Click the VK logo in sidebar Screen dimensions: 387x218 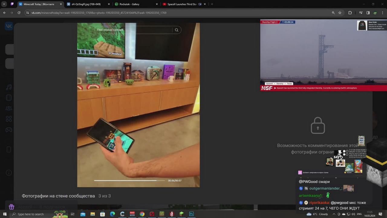point(9,26)
